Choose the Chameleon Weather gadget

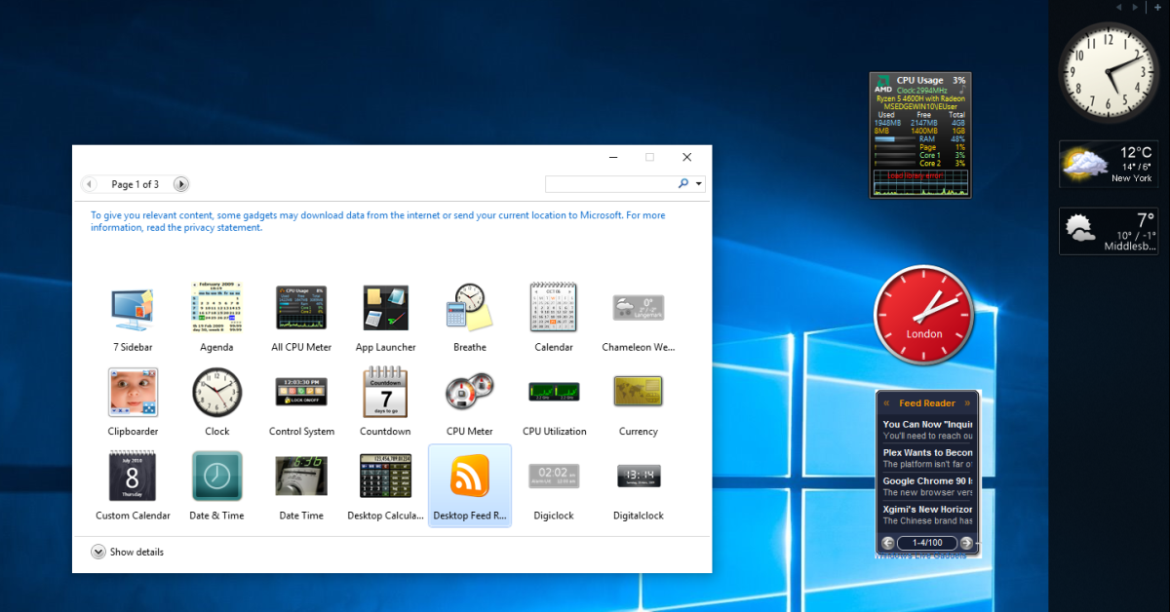[638, 307]
